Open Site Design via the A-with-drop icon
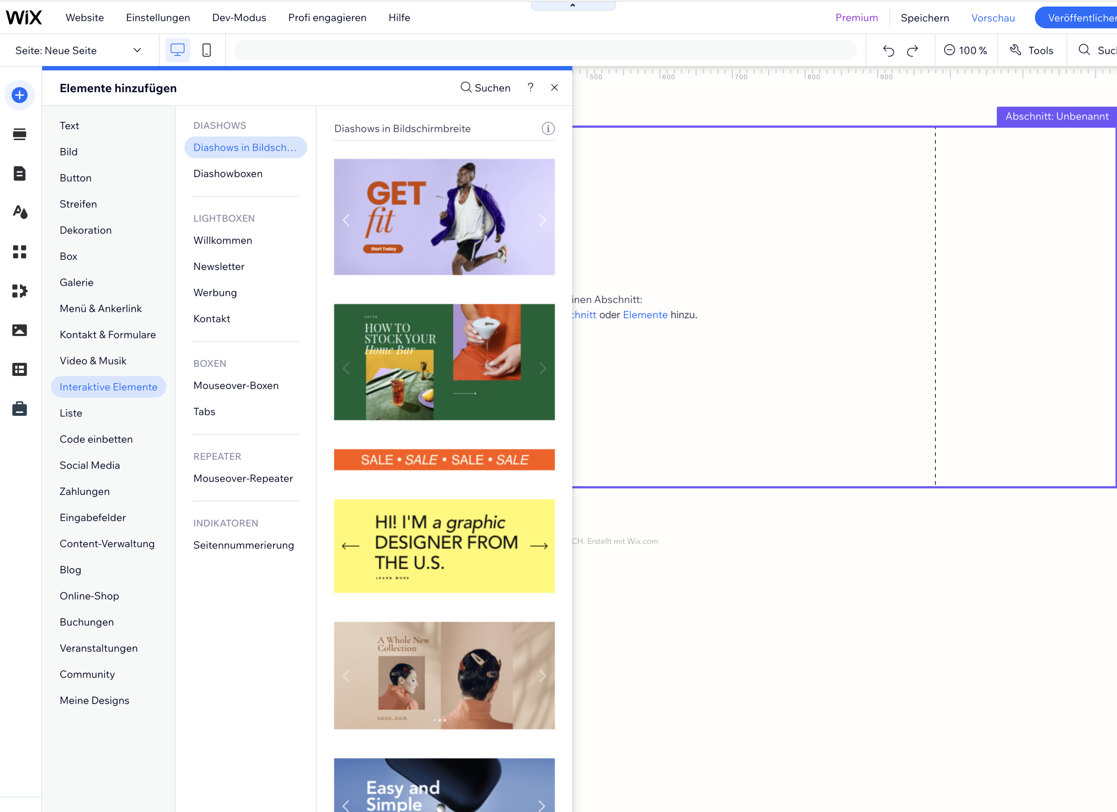1117x812 pixels. click(x=20, y=213)
